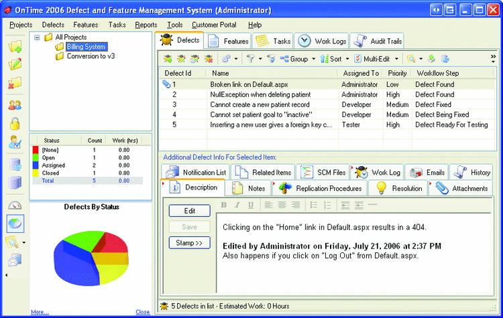503x318 pixels.
Task: Click the edit project pencil icon in sidebar
Action: coord(15,64)
